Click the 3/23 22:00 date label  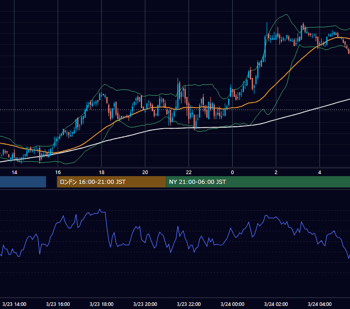(189, 304)
